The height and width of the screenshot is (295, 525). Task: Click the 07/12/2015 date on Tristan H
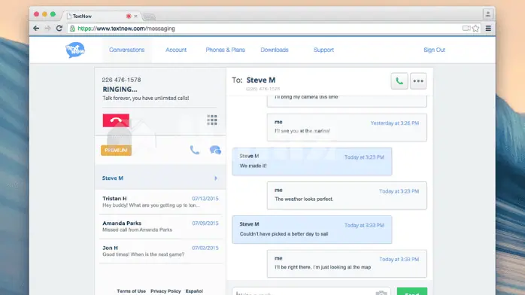pyautogui.click(x=205, y=199)
